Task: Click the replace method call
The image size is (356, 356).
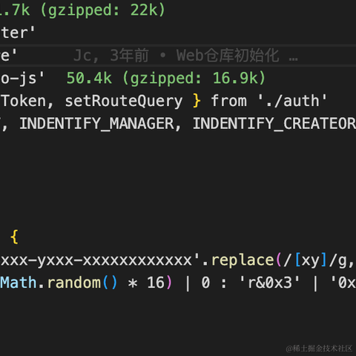Action: [x=243, y=260]
